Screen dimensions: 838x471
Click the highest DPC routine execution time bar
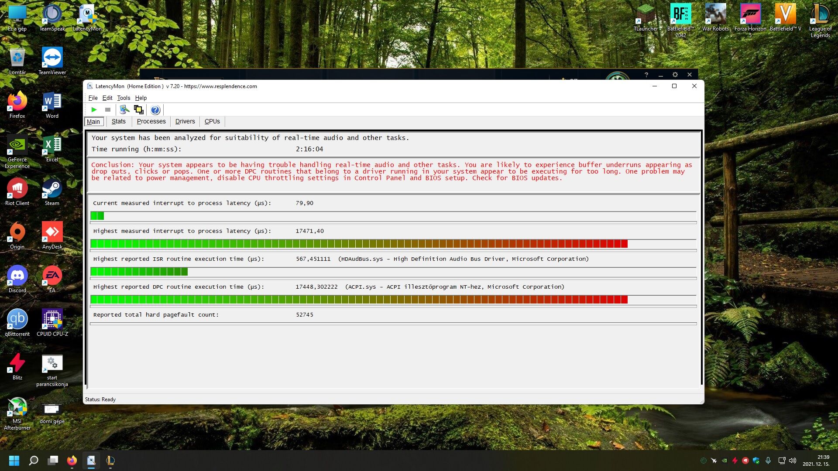coord(359,300)
